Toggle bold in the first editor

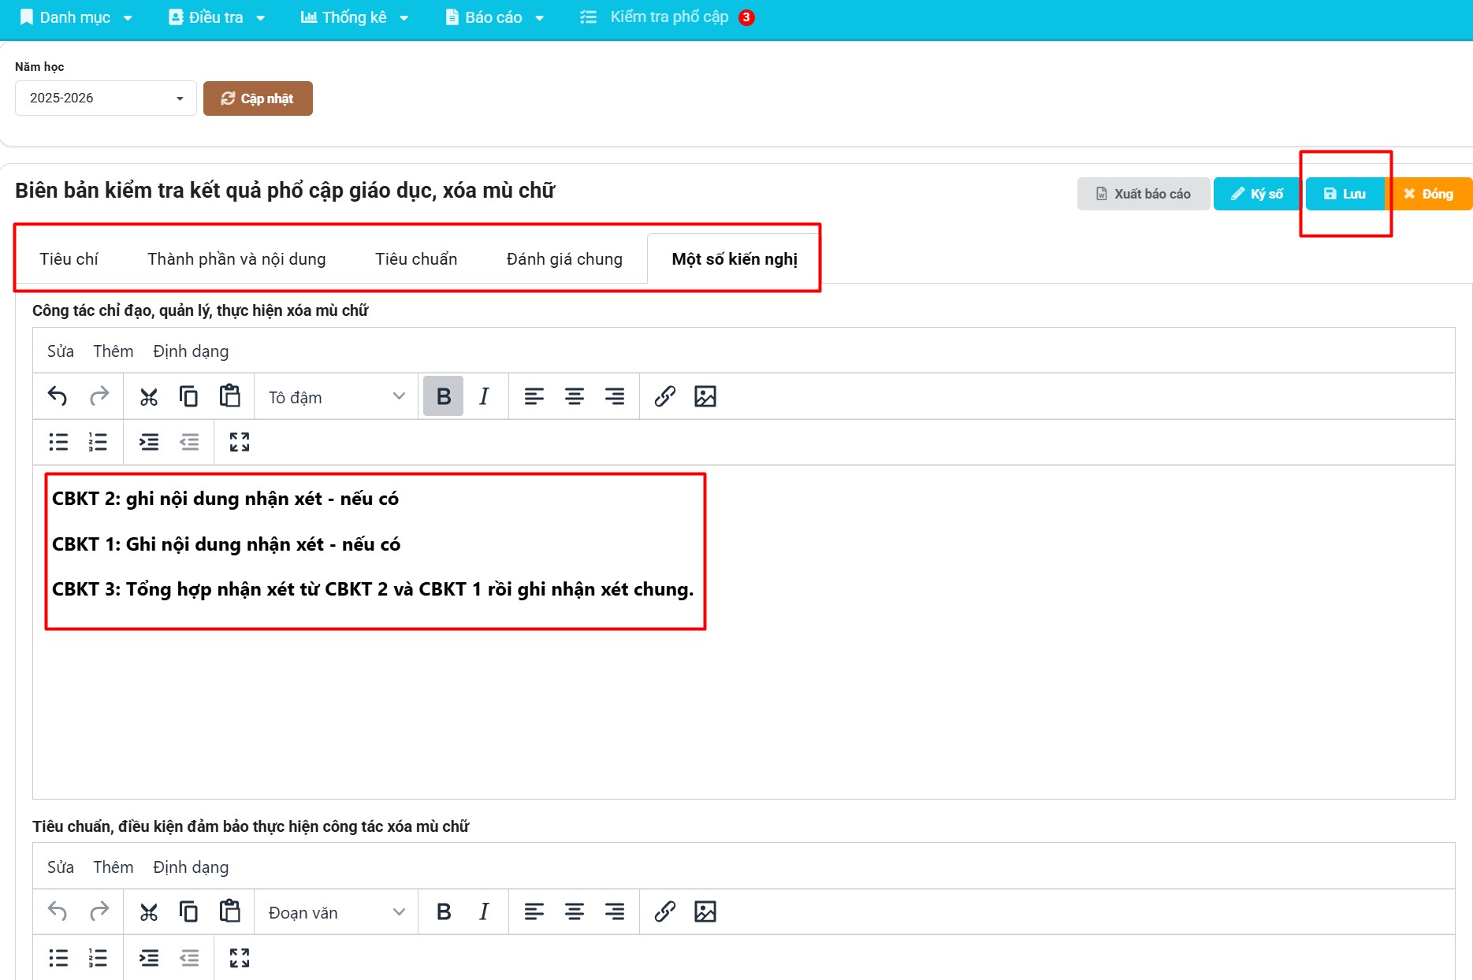443,396
